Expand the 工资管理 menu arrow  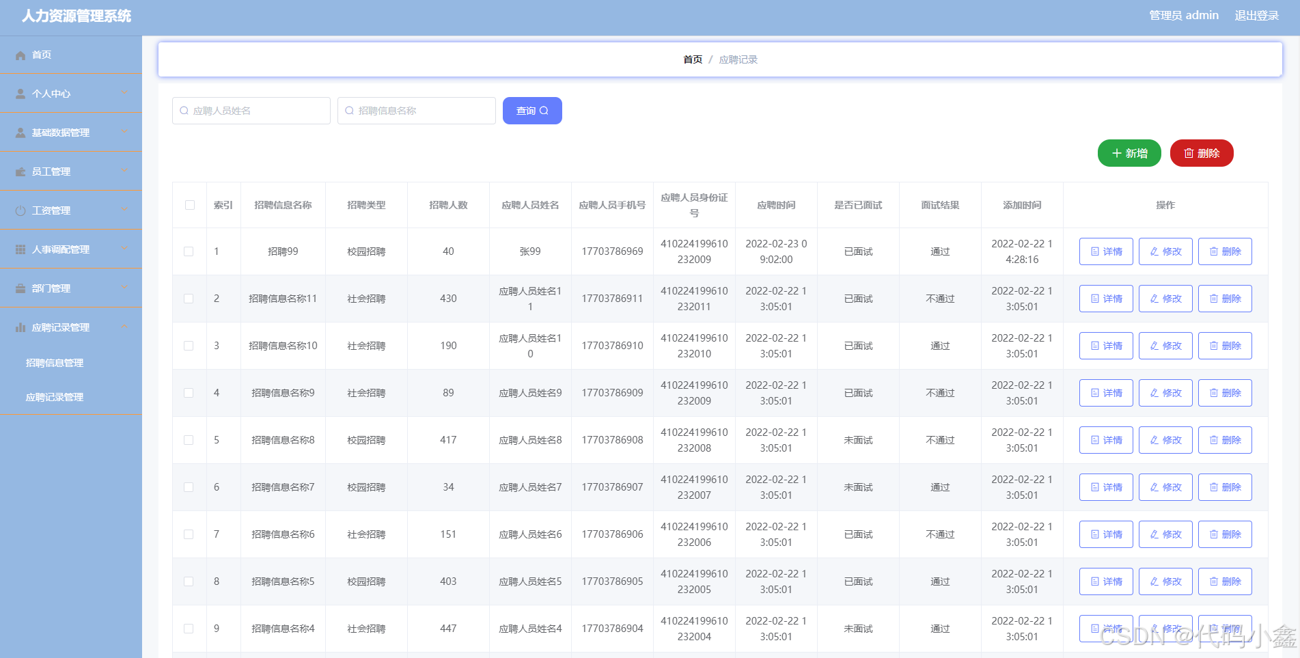click(x=124, y=209)
